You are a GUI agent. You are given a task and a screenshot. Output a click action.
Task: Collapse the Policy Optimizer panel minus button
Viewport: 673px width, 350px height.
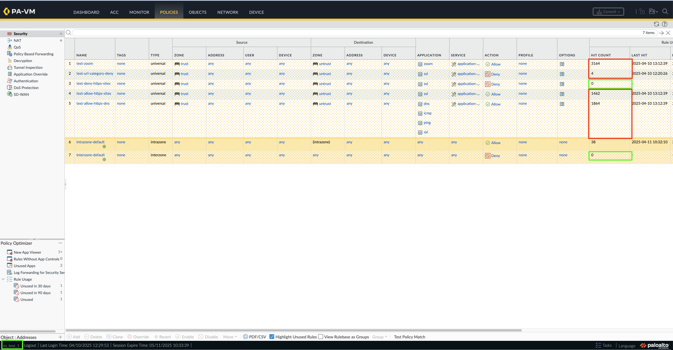point(60,243)
